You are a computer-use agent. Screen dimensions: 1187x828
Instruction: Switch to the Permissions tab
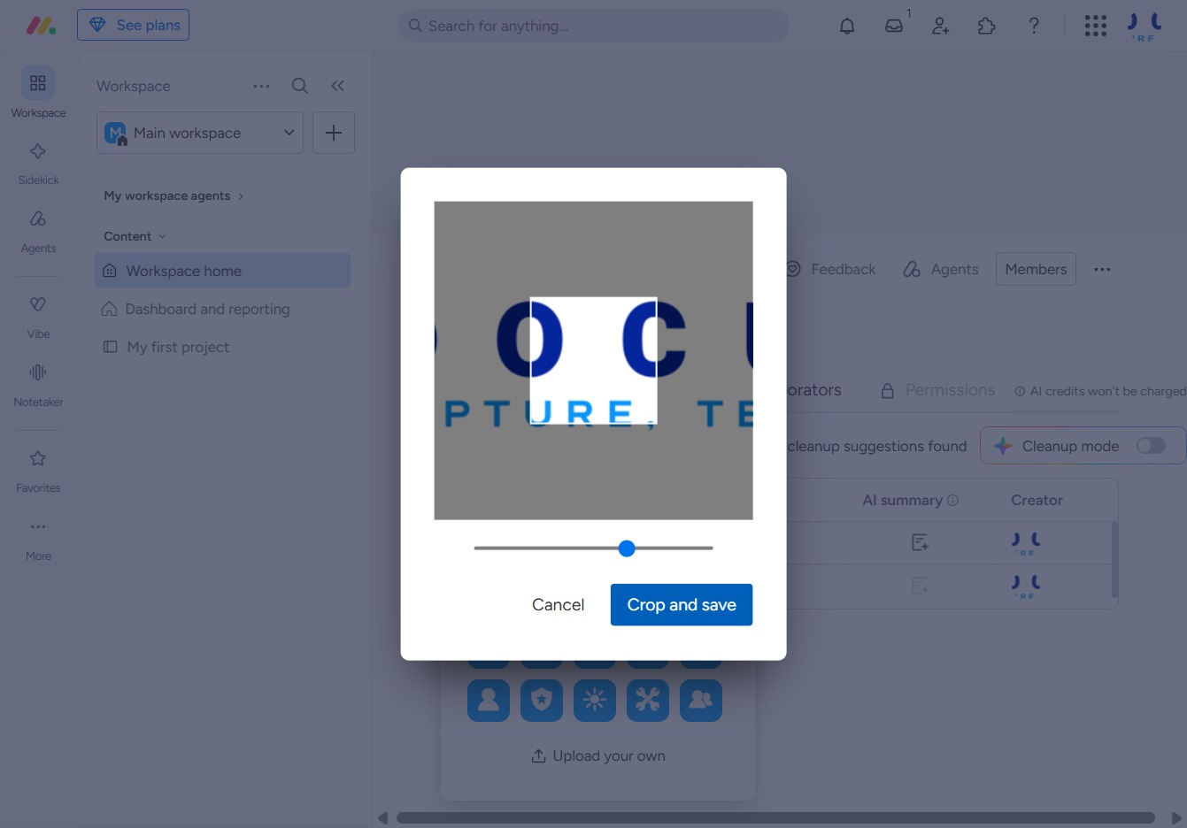click(x=937, y=390)
